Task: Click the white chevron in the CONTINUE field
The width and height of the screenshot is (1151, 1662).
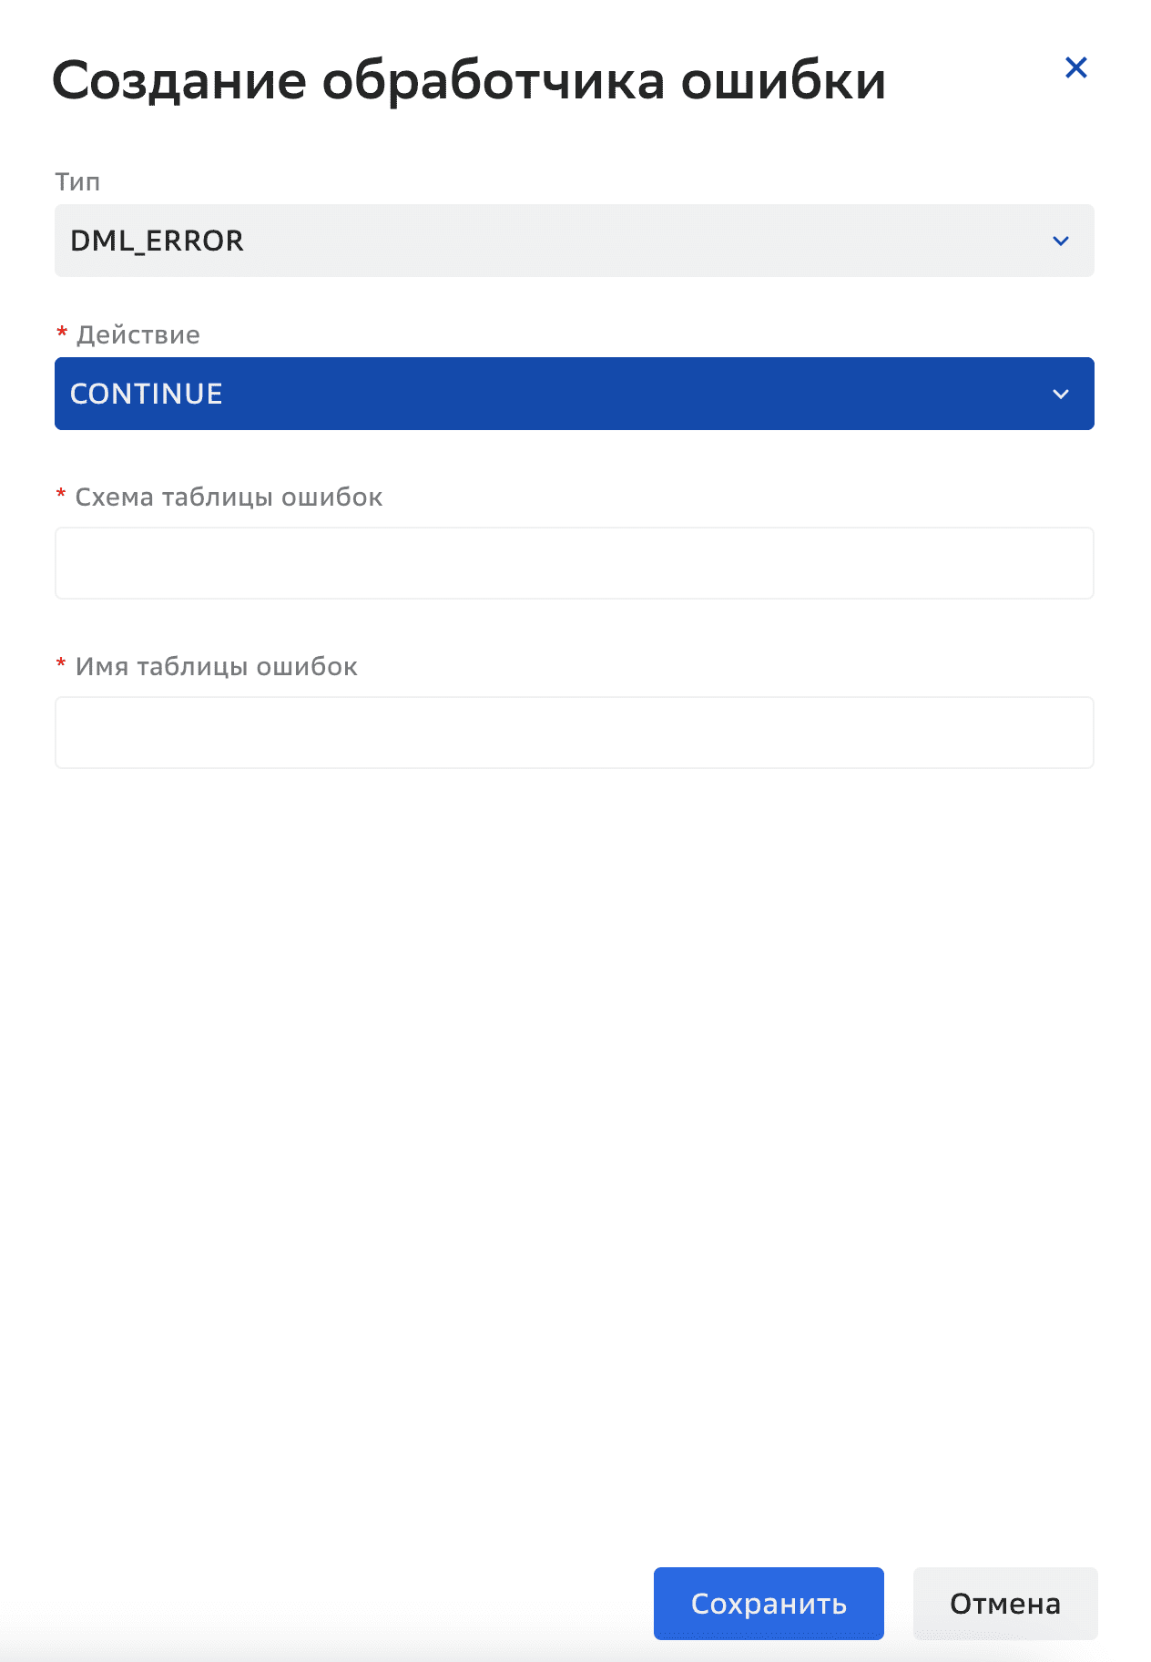Action: (1061, 395)
